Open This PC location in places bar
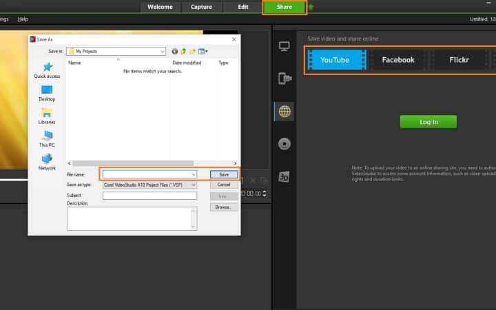Image resolution: width=496 pixels, height=310 pixels. 47,138
